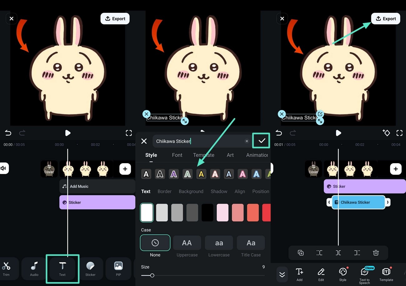This screenshot has height=286, width=406.
Task: Play the preview in the left panel
Action: pos(68,133)
